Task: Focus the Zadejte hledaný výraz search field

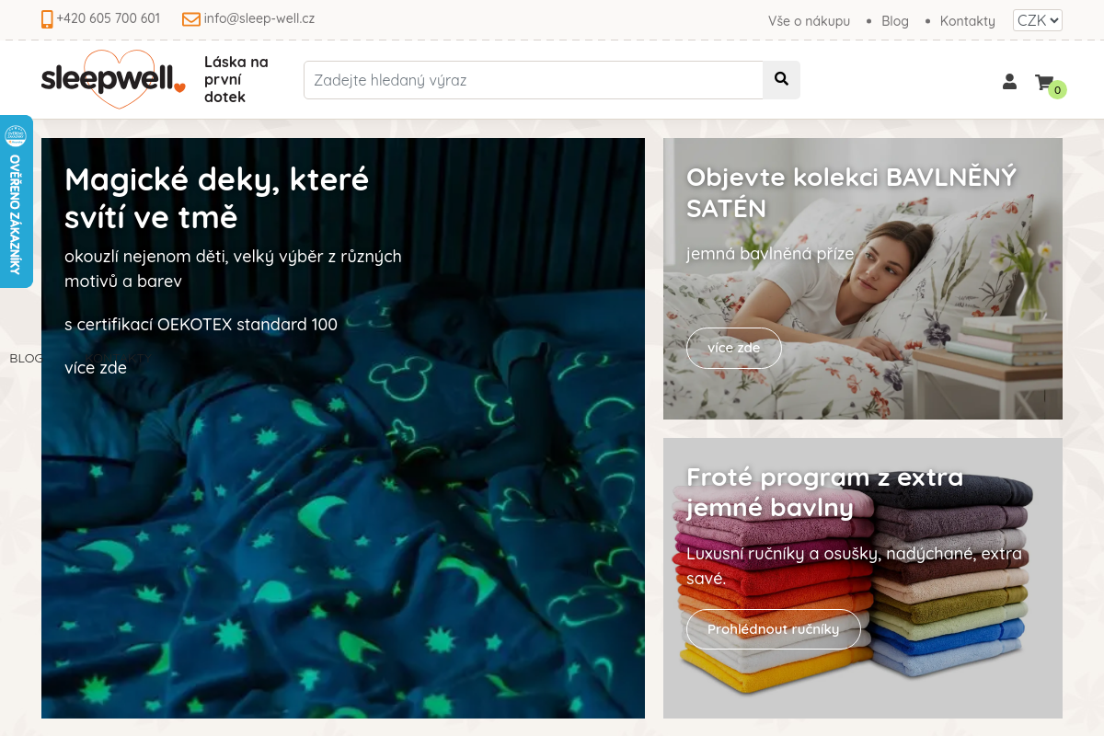Action: (x=534, y=80)
